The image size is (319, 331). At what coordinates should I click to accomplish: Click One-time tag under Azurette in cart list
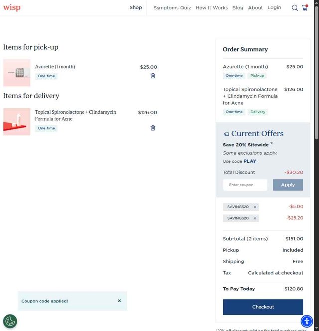coord(46,76)
